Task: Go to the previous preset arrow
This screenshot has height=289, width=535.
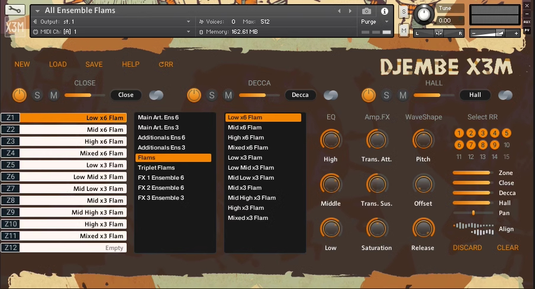Action: coord(339,11)
